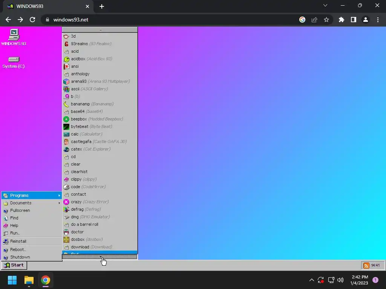Viewport: 386px width, 289px height.
Task: Open Help from the start menu
Action: click(x=32, y=226)
